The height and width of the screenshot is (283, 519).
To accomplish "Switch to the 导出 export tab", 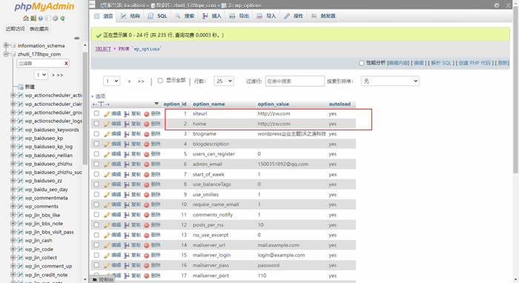I will pos(239,16).
